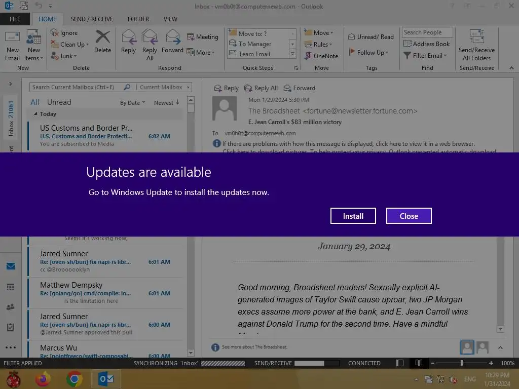Switch to the FOLDER tab

pos(138,19)
